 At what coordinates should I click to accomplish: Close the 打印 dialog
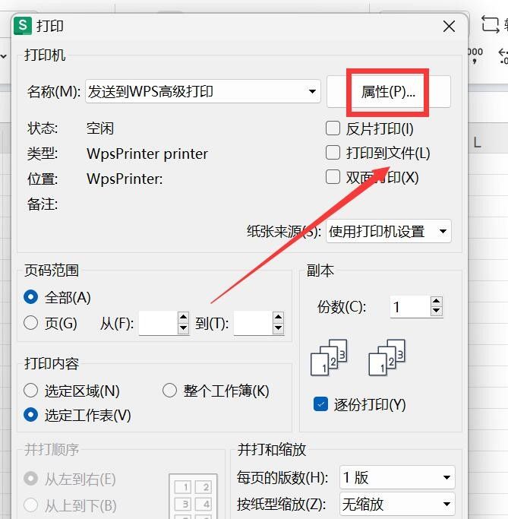pos(449,26)
